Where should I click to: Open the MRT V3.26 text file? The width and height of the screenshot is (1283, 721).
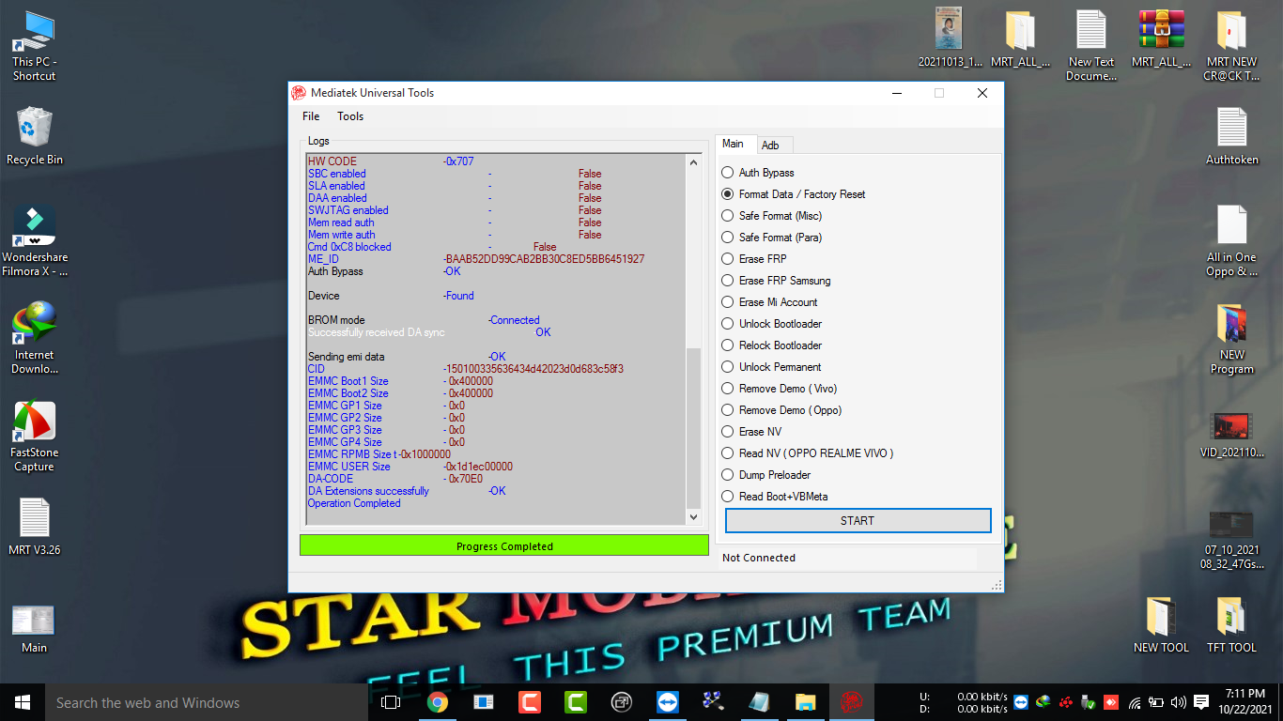[x=35, y=527]
